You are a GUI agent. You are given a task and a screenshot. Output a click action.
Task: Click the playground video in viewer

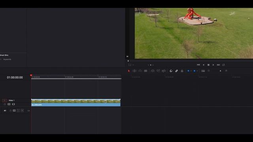click(x=194, y=33)
